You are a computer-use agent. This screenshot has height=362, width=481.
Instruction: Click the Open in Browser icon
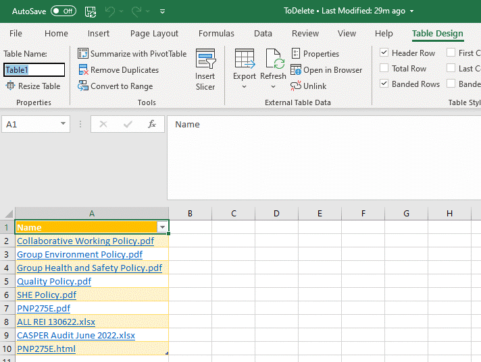[x=296, y=70]
